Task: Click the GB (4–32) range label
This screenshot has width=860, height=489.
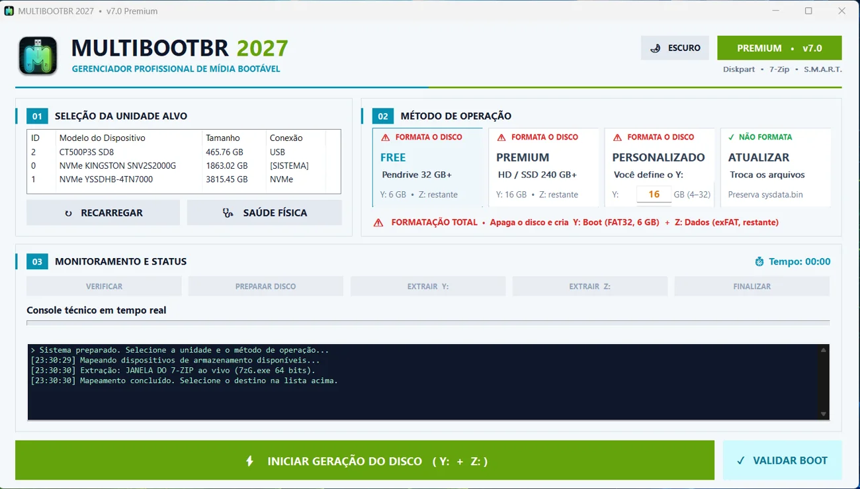Action: click(x=692, y=195)
